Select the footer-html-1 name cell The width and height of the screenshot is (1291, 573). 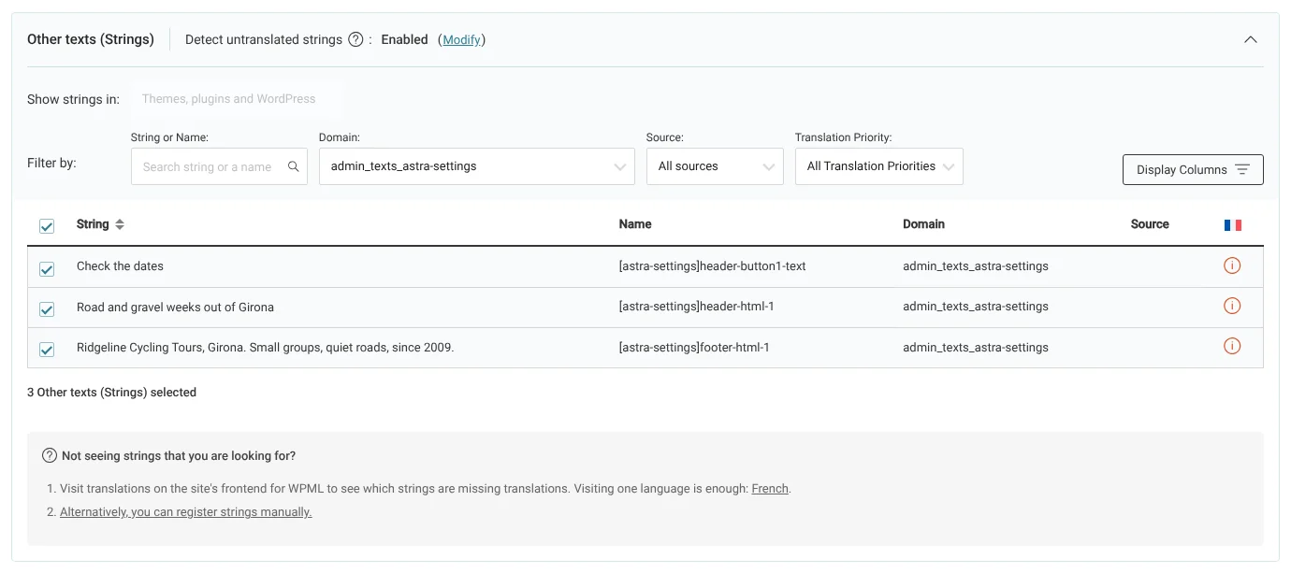click(694, 348)
